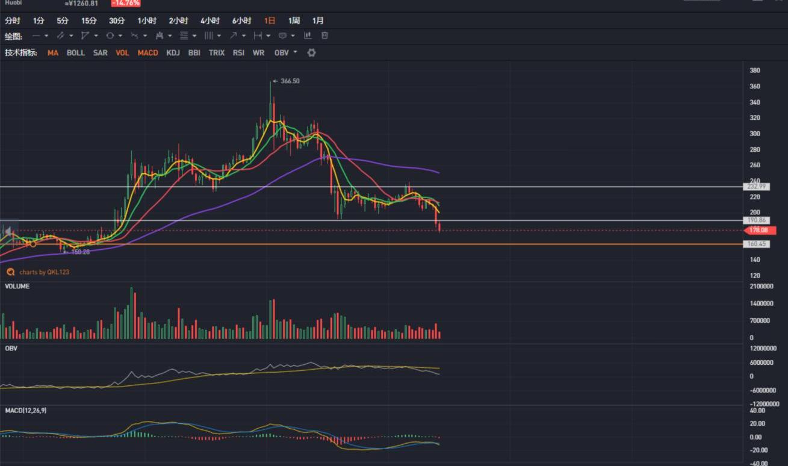Click the 232.99 horizontal line price label
Screen dimensions: 788x466
[756, 187]
